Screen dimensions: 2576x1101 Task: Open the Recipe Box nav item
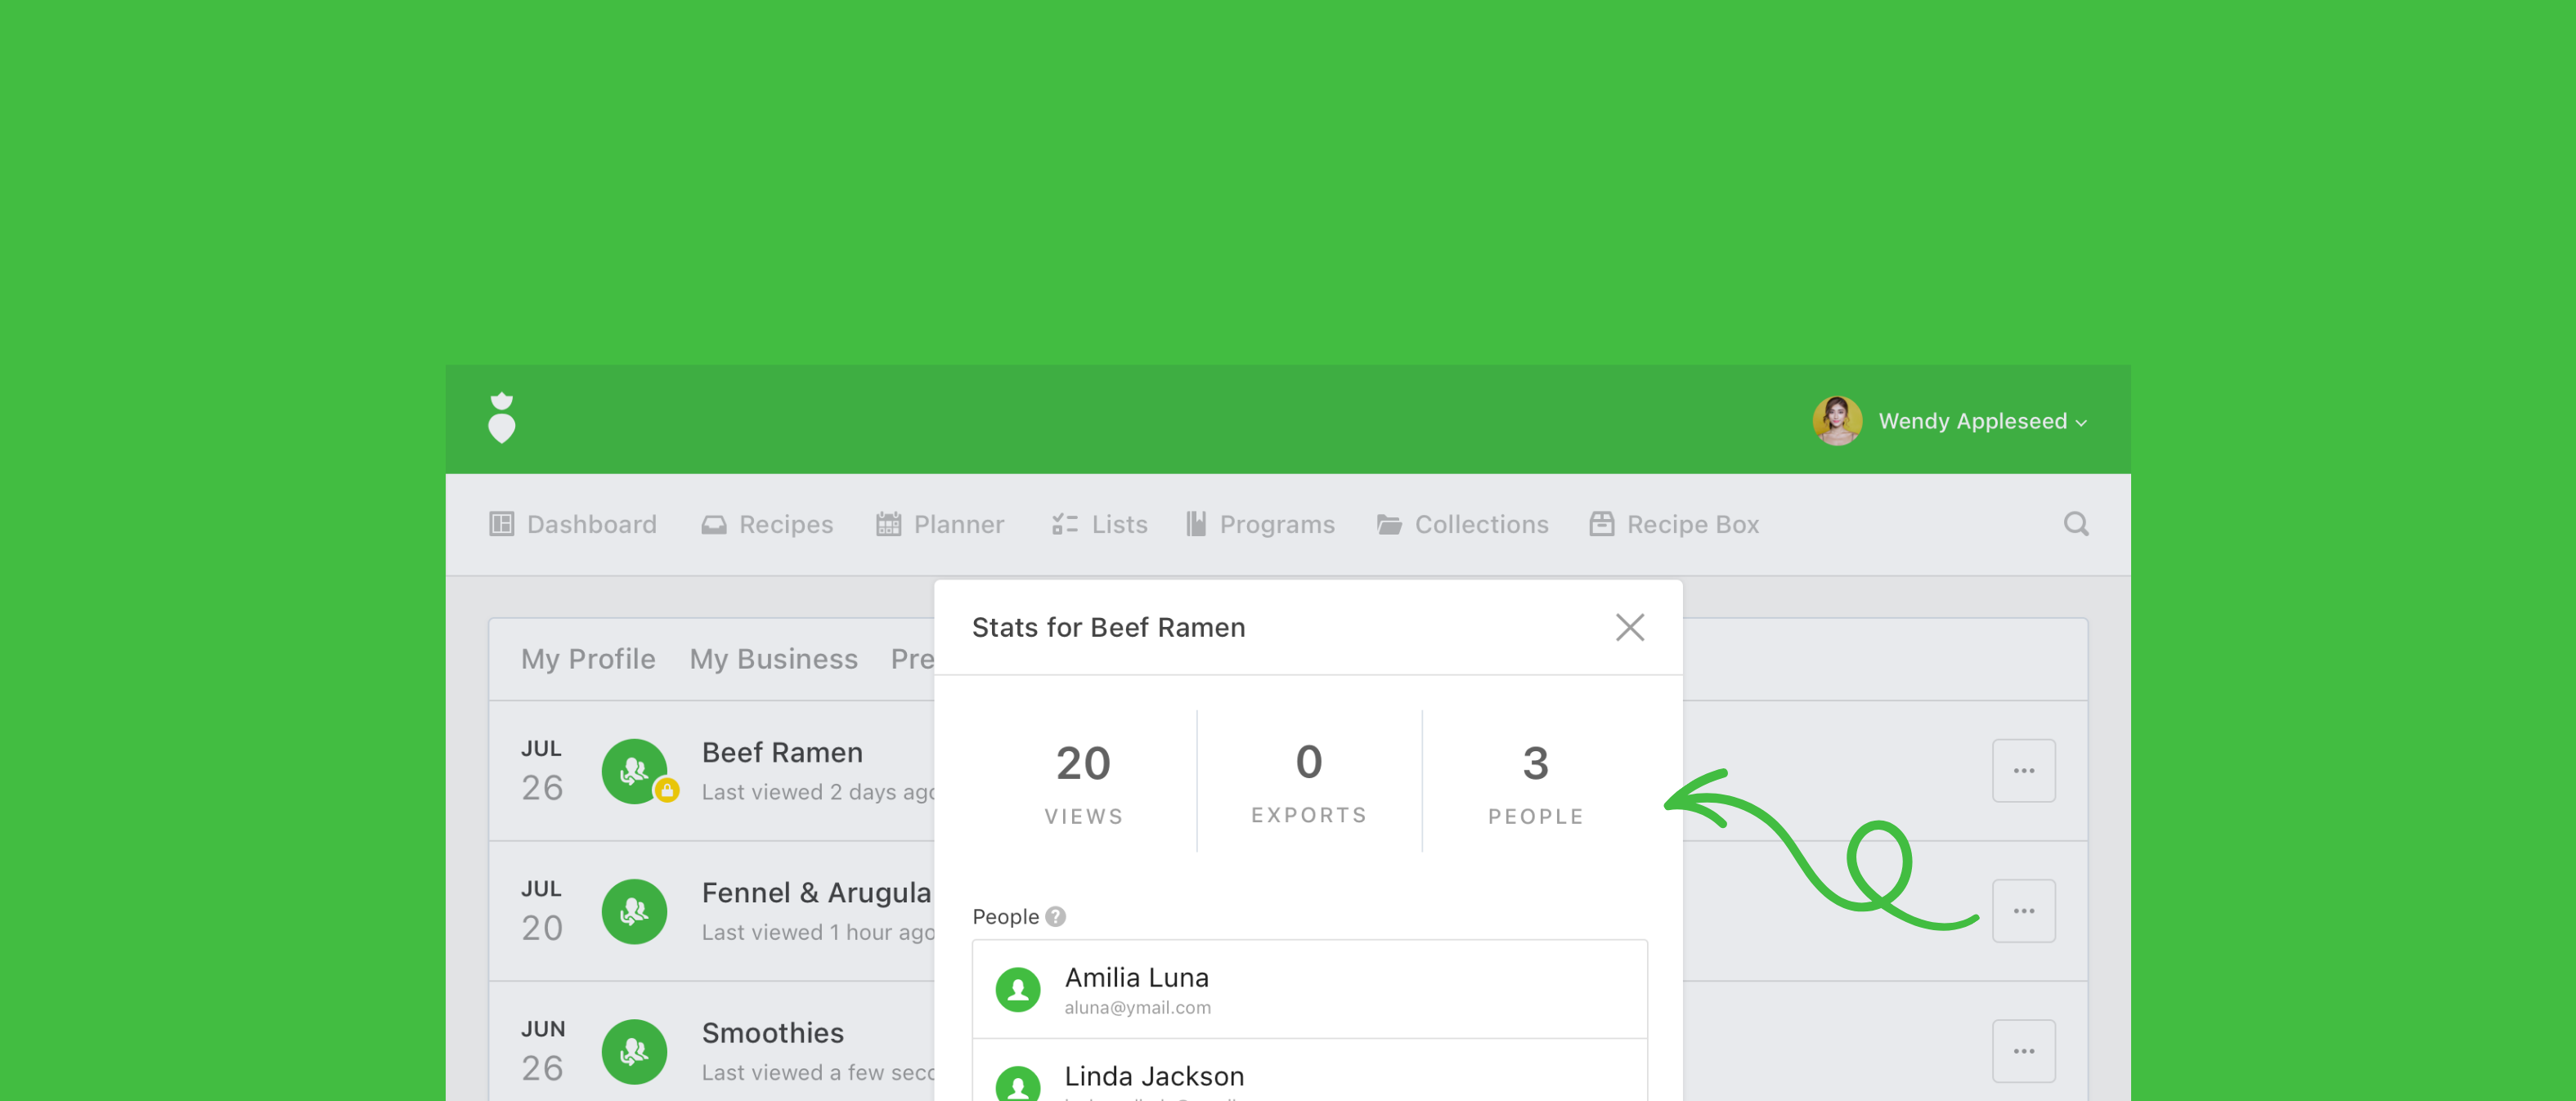pos(1675,525)
